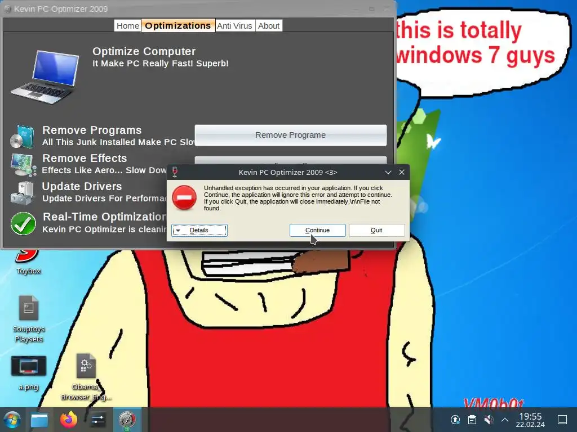Expand the hidden tray icons arrow

(x=505, y=420)
